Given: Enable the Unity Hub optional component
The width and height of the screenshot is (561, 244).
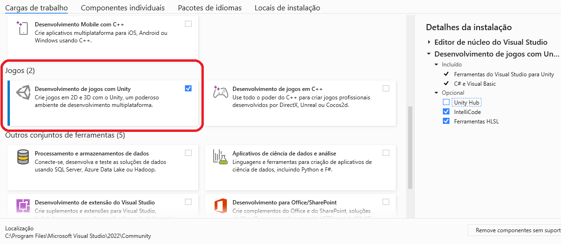Looking at the screenshot, I should click(x=446, y=102).
